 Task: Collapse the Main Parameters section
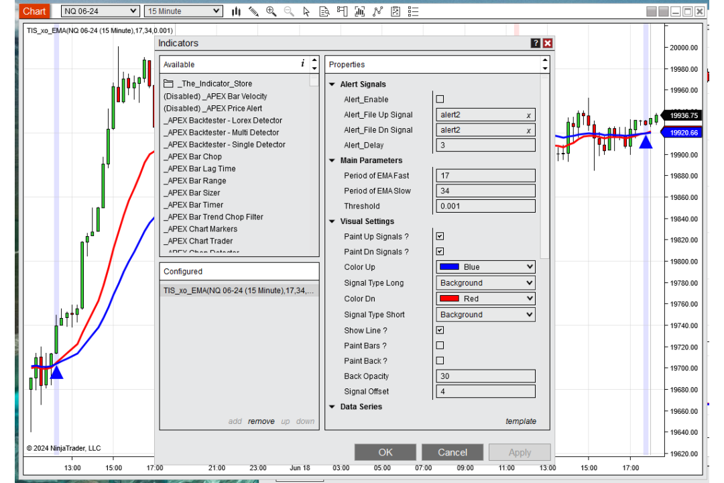[x=332, y=160]
